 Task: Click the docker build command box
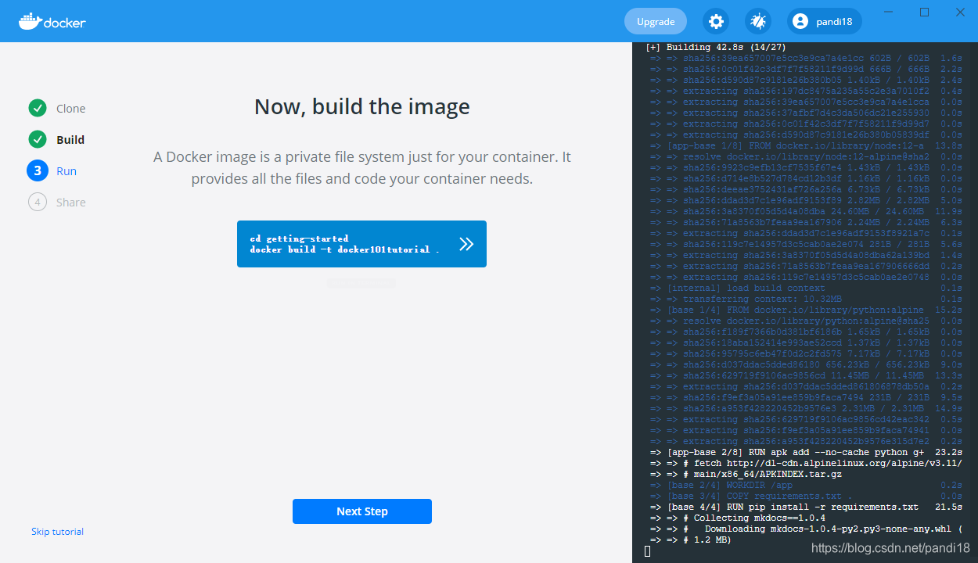coord(361,244)
